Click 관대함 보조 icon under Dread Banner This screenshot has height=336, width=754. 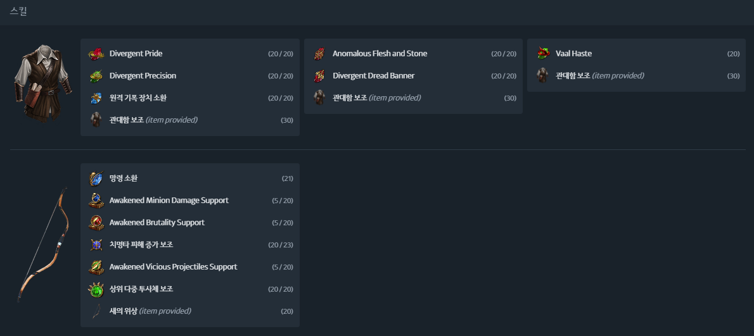(x=319, y=98)
